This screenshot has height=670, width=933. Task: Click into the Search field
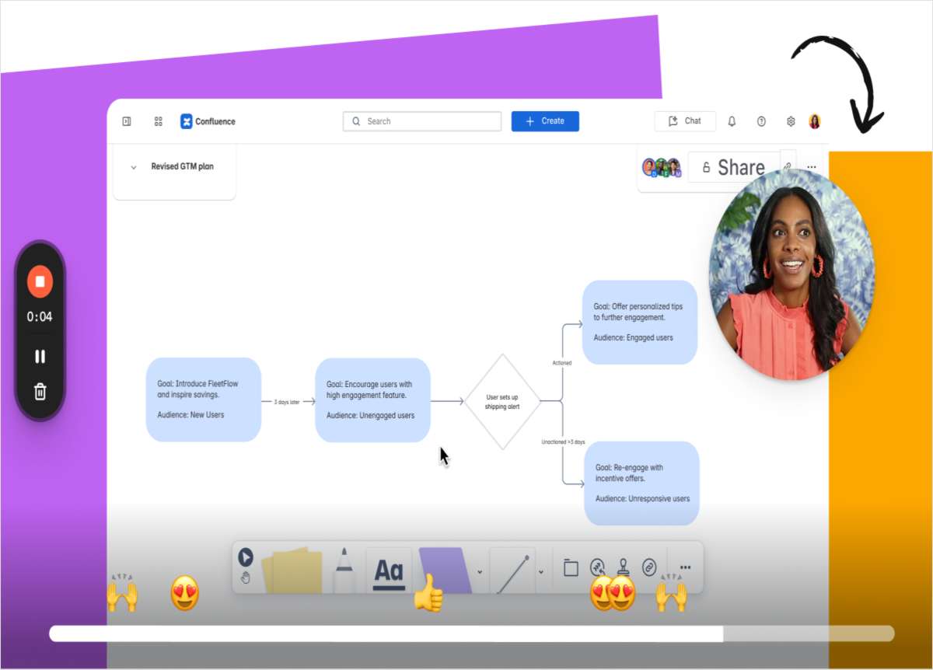422,121
